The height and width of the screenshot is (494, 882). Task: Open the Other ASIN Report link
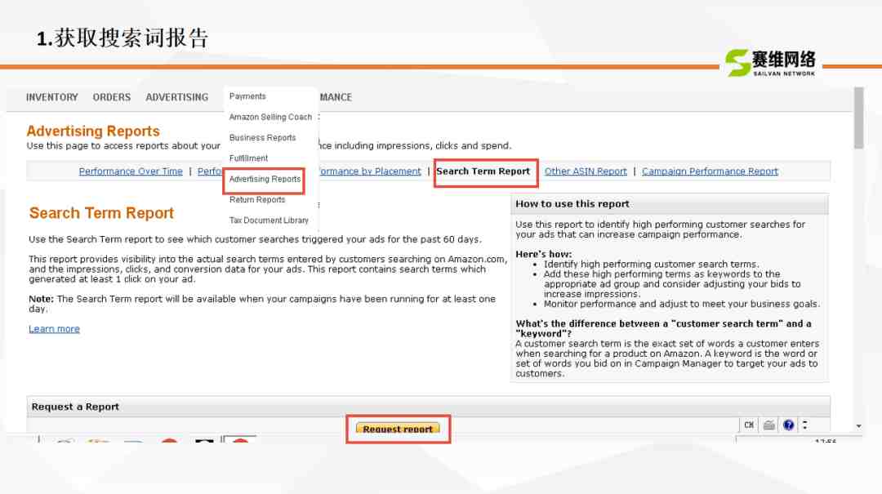pos(586,171)
